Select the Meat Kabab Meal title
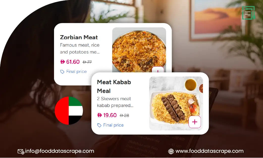Viewport: 263px width, 158px height. click(x=114, y=86)
